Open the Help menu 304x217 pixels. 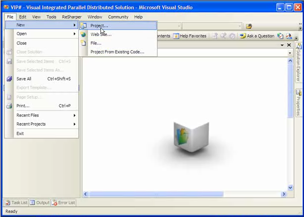[138, 17]
